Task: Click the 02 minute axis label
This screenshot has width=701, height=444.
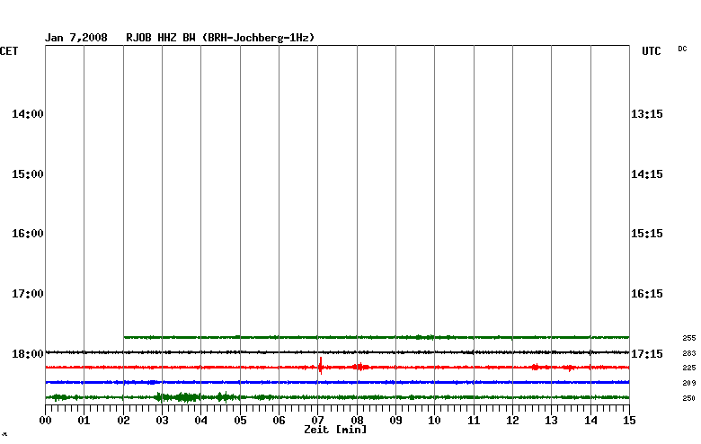Action: pos(123,421)
